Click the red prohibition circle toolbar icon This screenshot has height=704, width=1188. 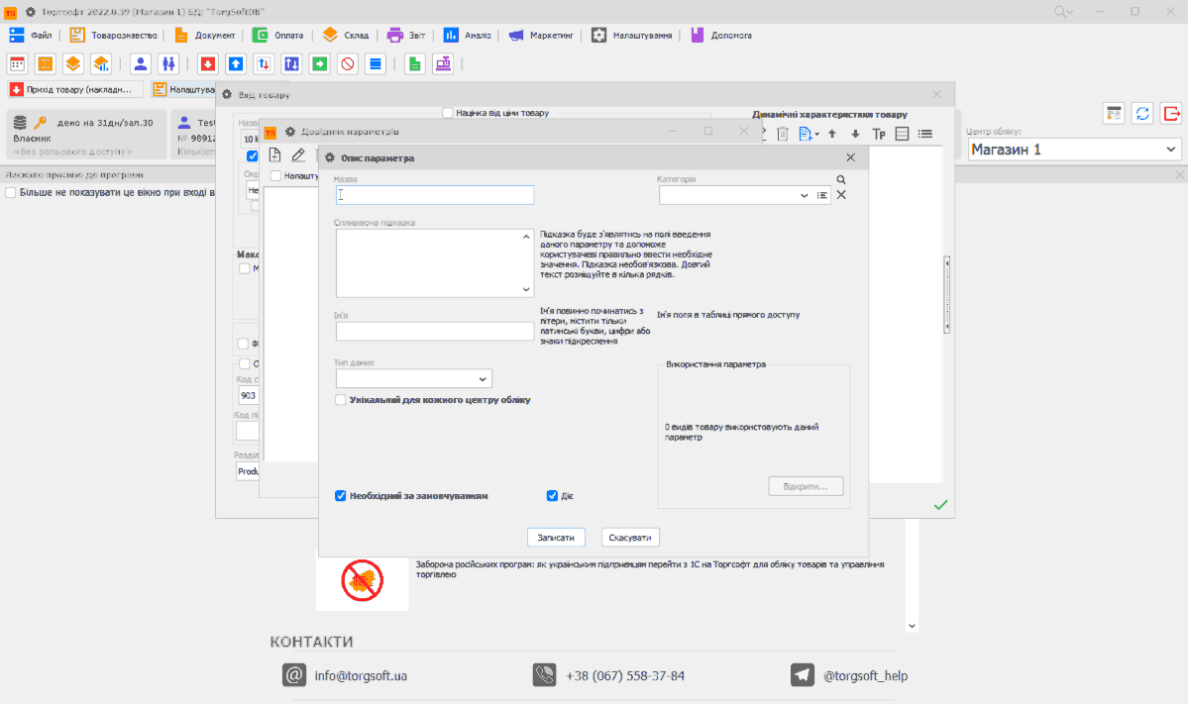point(348,64)
